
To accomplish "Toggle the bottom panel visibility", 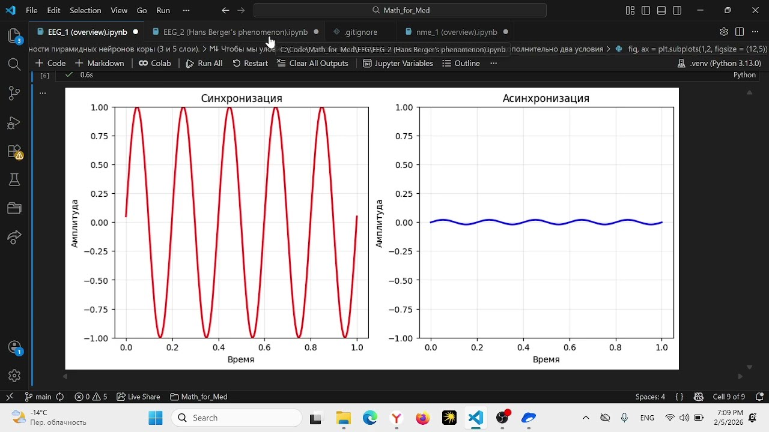I will [x=661, y=10].
